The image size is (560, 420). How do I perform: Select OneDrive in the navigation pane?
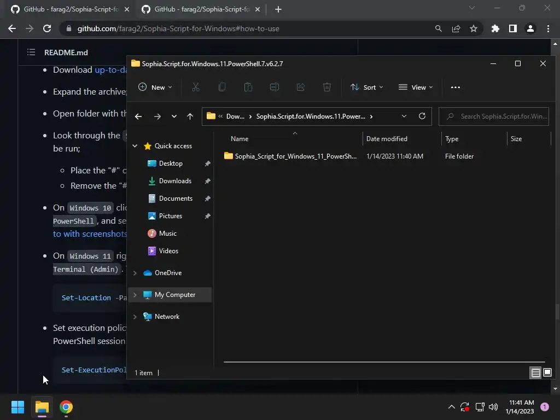168,273
